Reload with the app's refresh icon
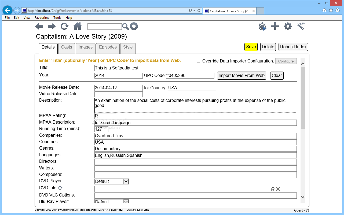Image resolution: width=344 pixels, height=215 pixels. [64, 26]
